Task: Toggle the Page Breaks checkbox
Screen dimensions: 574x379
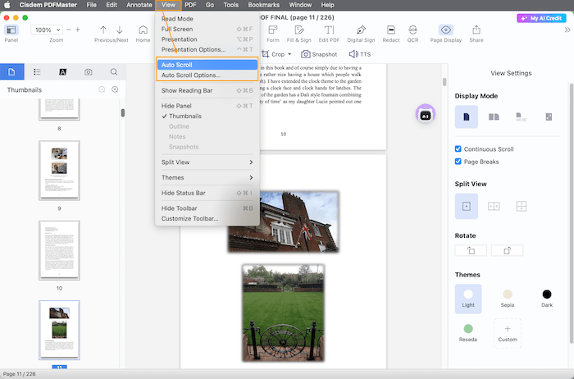Action: (459, 162)
